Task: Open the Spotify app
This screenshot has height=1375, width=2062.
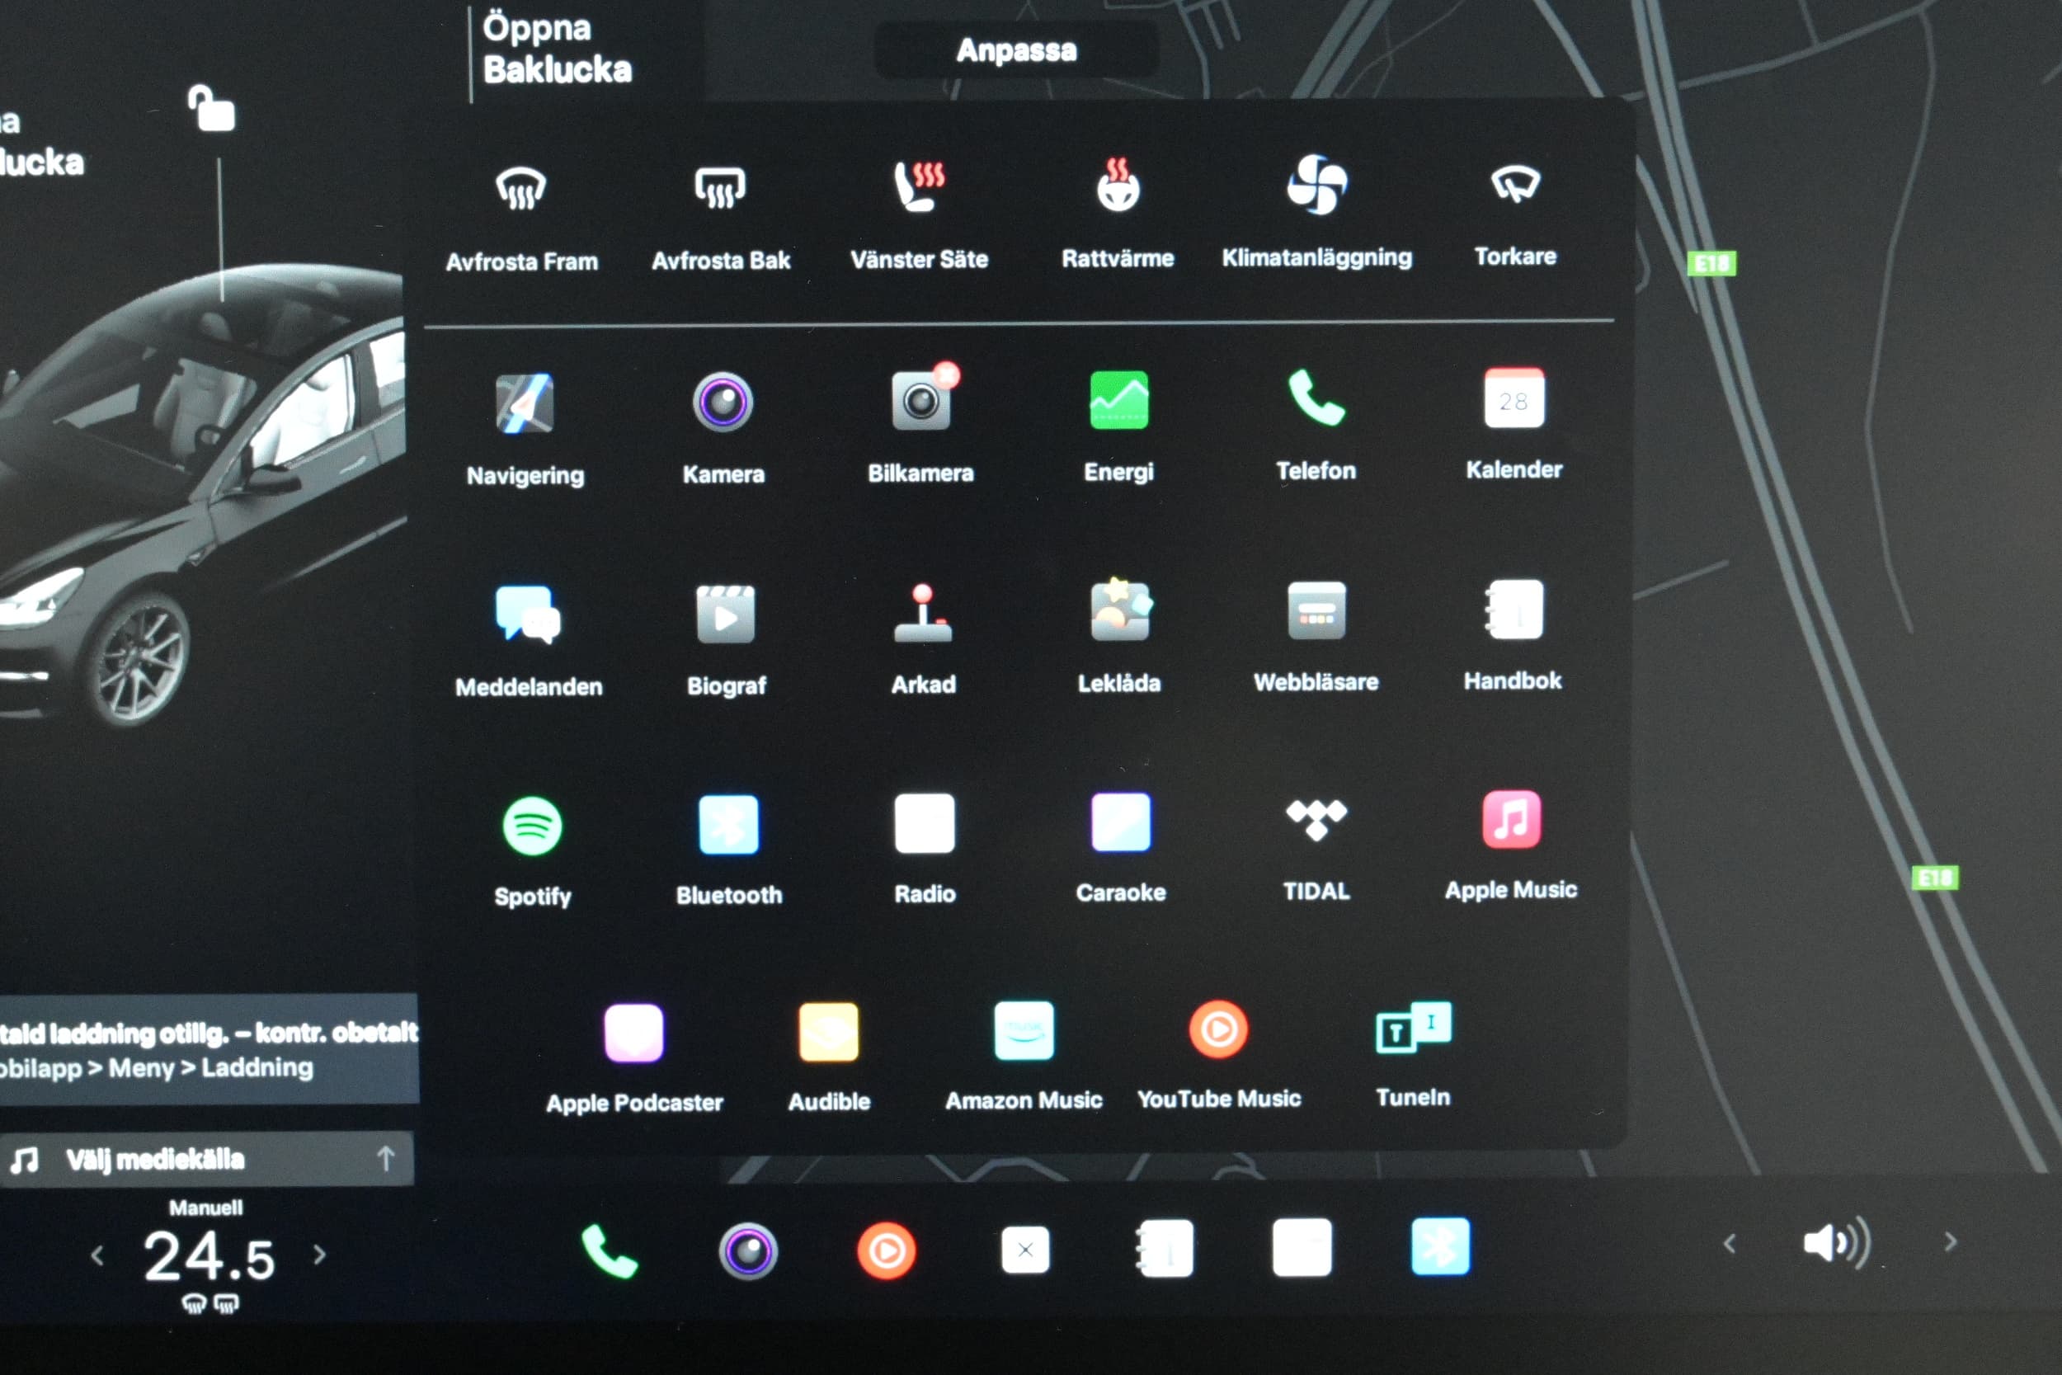Action: (532, 826)
